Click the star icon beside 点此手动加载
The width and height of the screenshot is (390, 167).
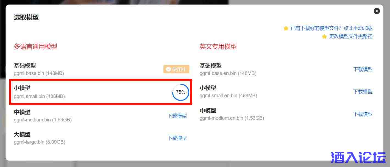286,28
